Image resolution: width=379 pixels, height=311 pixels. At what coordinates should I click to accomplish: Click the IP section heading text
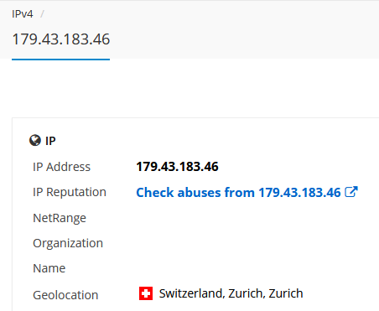click(x=50, y=141)
